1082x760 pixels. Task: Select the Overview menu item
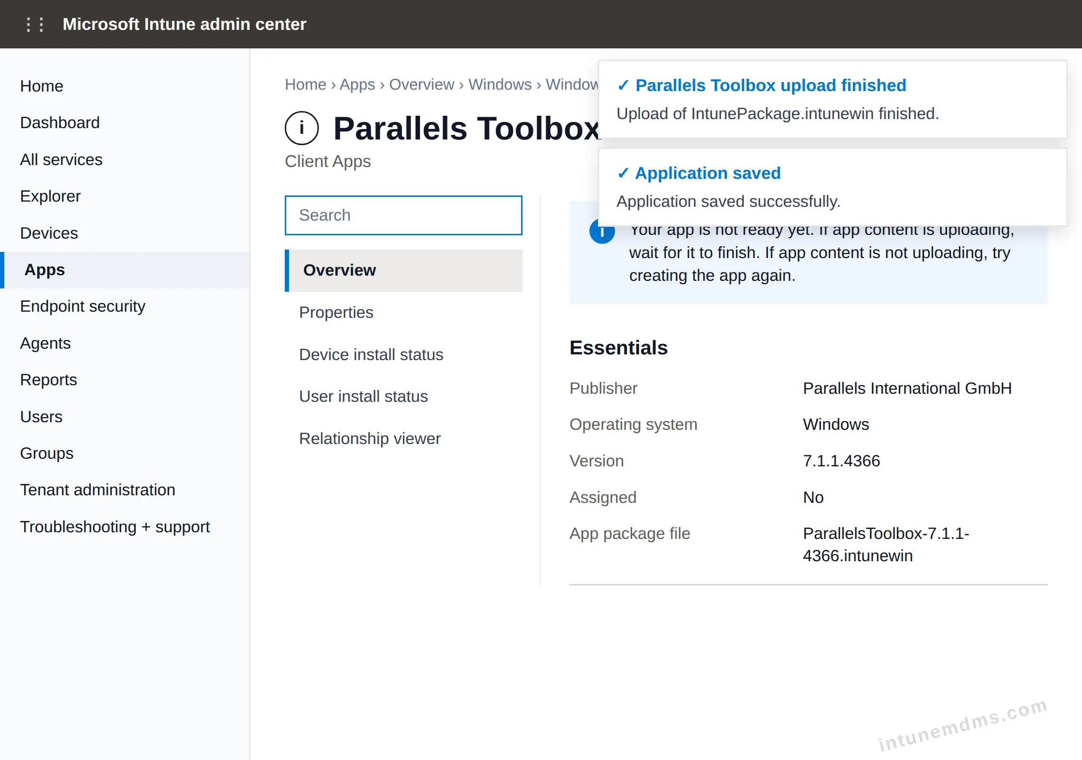tap(403, 270)
